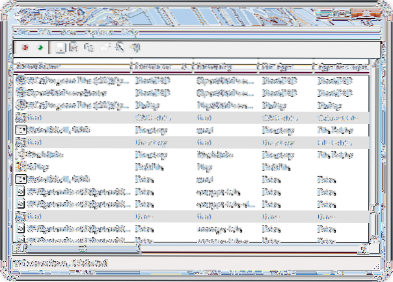The image size is (393, 282).
Task: Click the horizontal scrollbar left arrow
Action: [19, 247]
